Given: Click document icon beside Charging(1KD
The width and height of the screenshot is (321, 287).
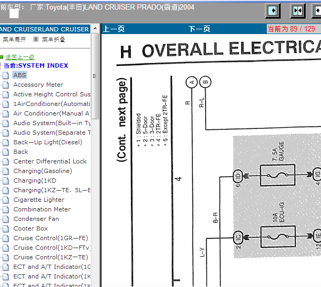Looking at the screenshot, I should click(x=6, y=181).
